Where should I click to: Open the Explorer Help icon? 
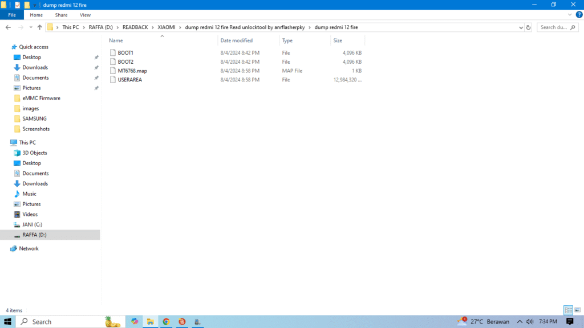pos(579,15)
